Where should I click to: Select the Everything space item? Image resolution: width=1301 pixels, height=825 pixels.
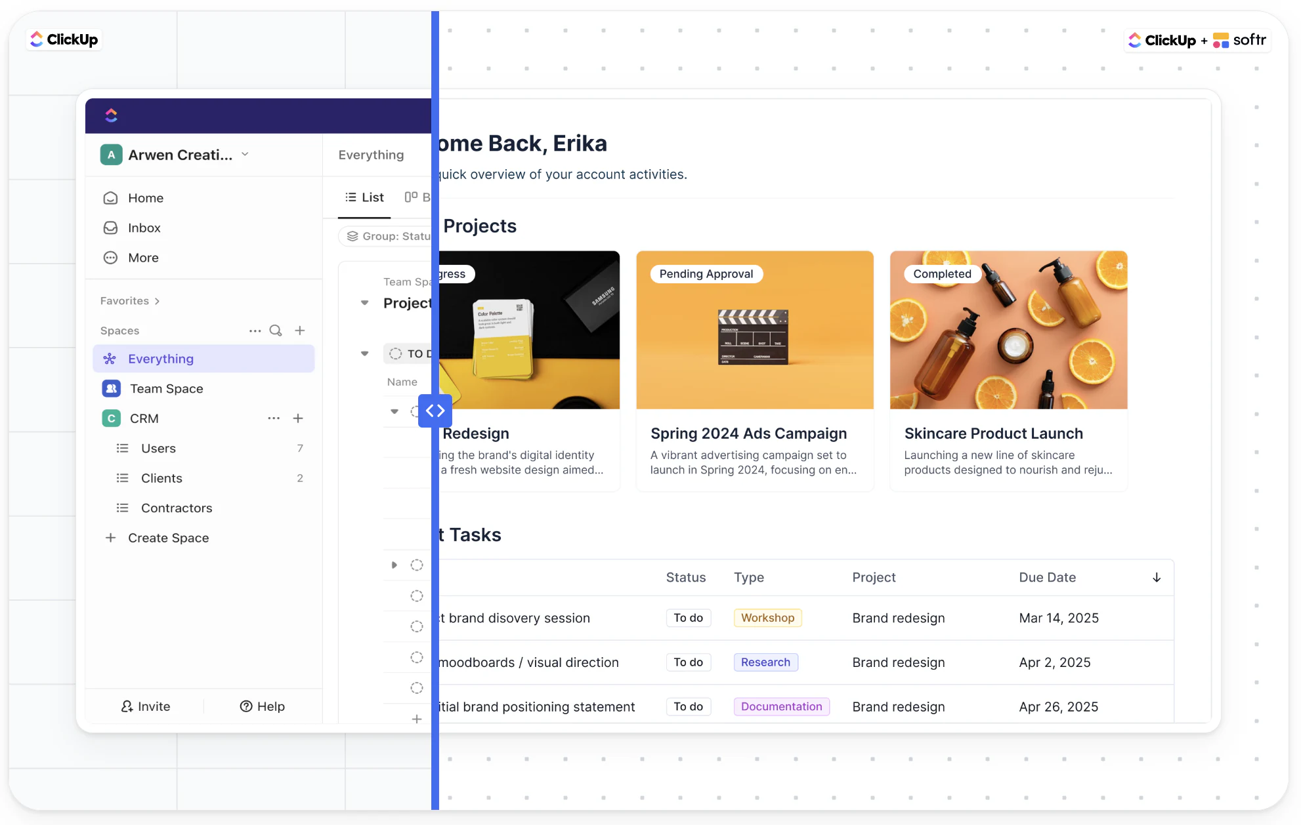tap(203, 359)
